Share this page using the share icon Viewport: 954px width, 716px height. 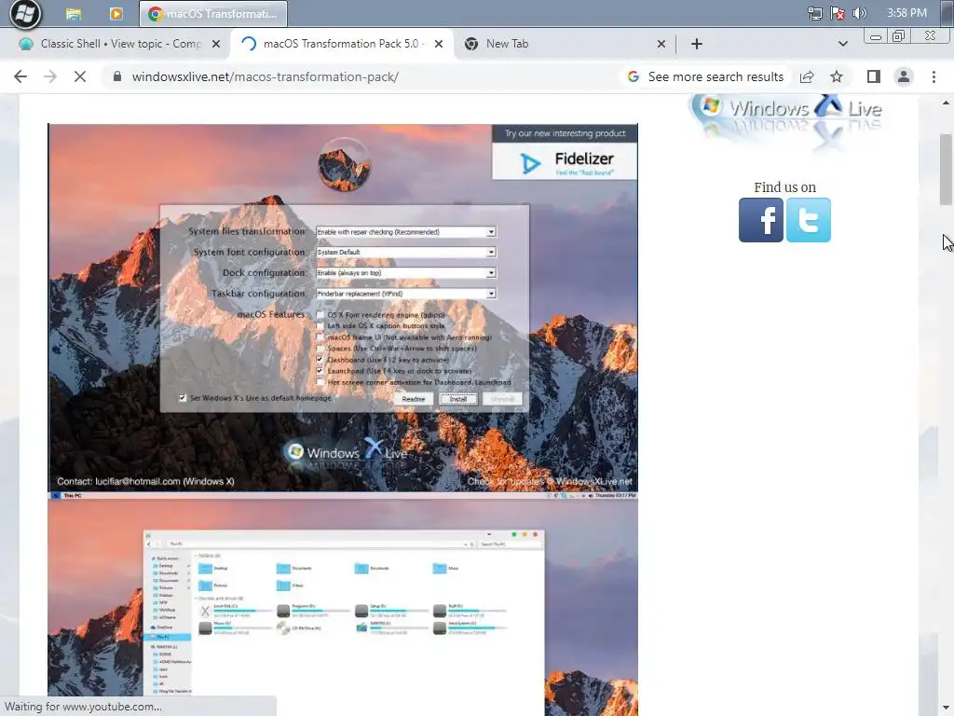(807, 76)
